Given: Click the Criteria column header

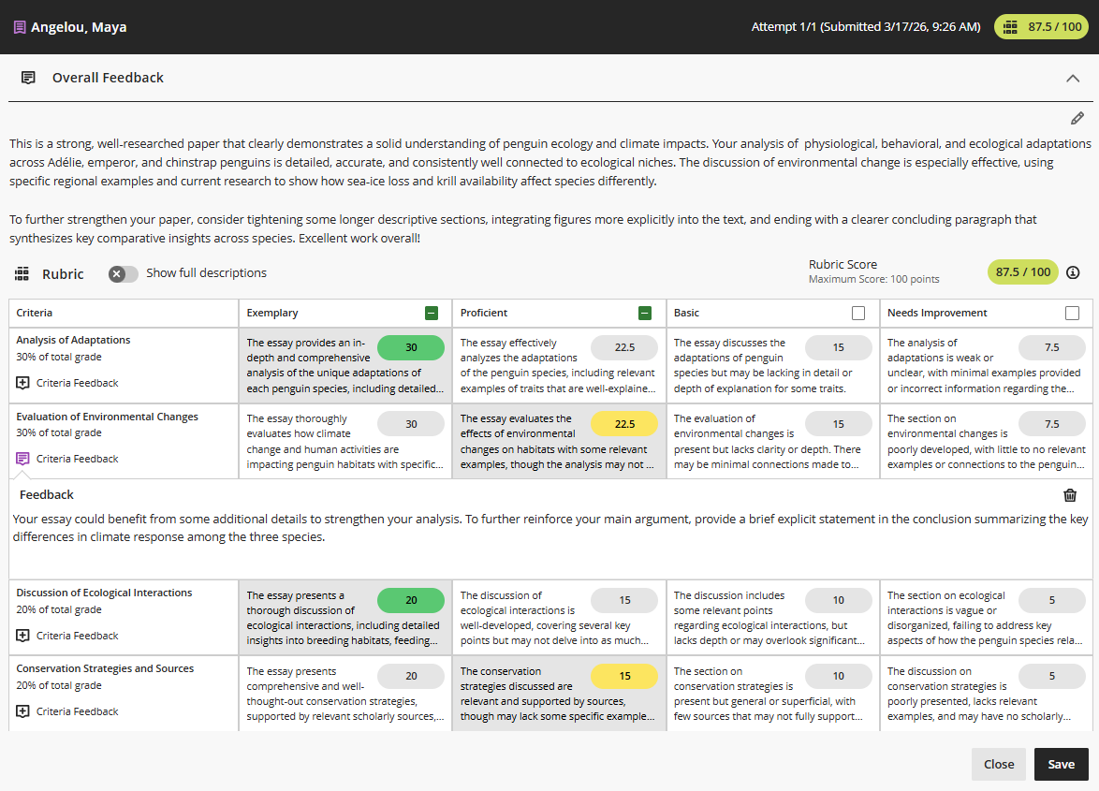Looking at the screenshot, I should [35, 314].
